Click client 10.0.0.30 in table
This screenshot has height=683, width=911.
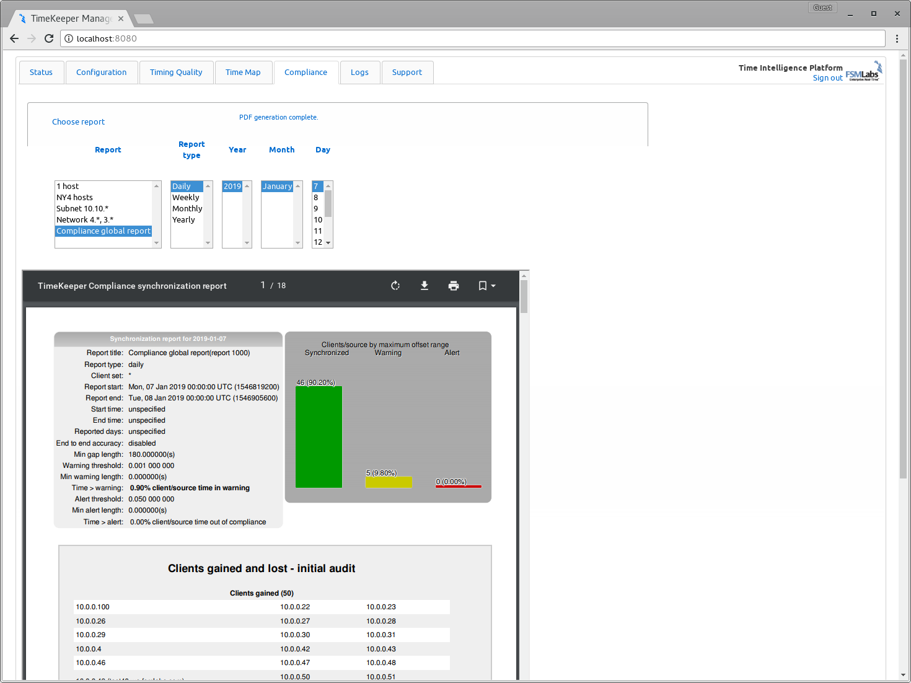pyautogui.click(x=295, y=635)
